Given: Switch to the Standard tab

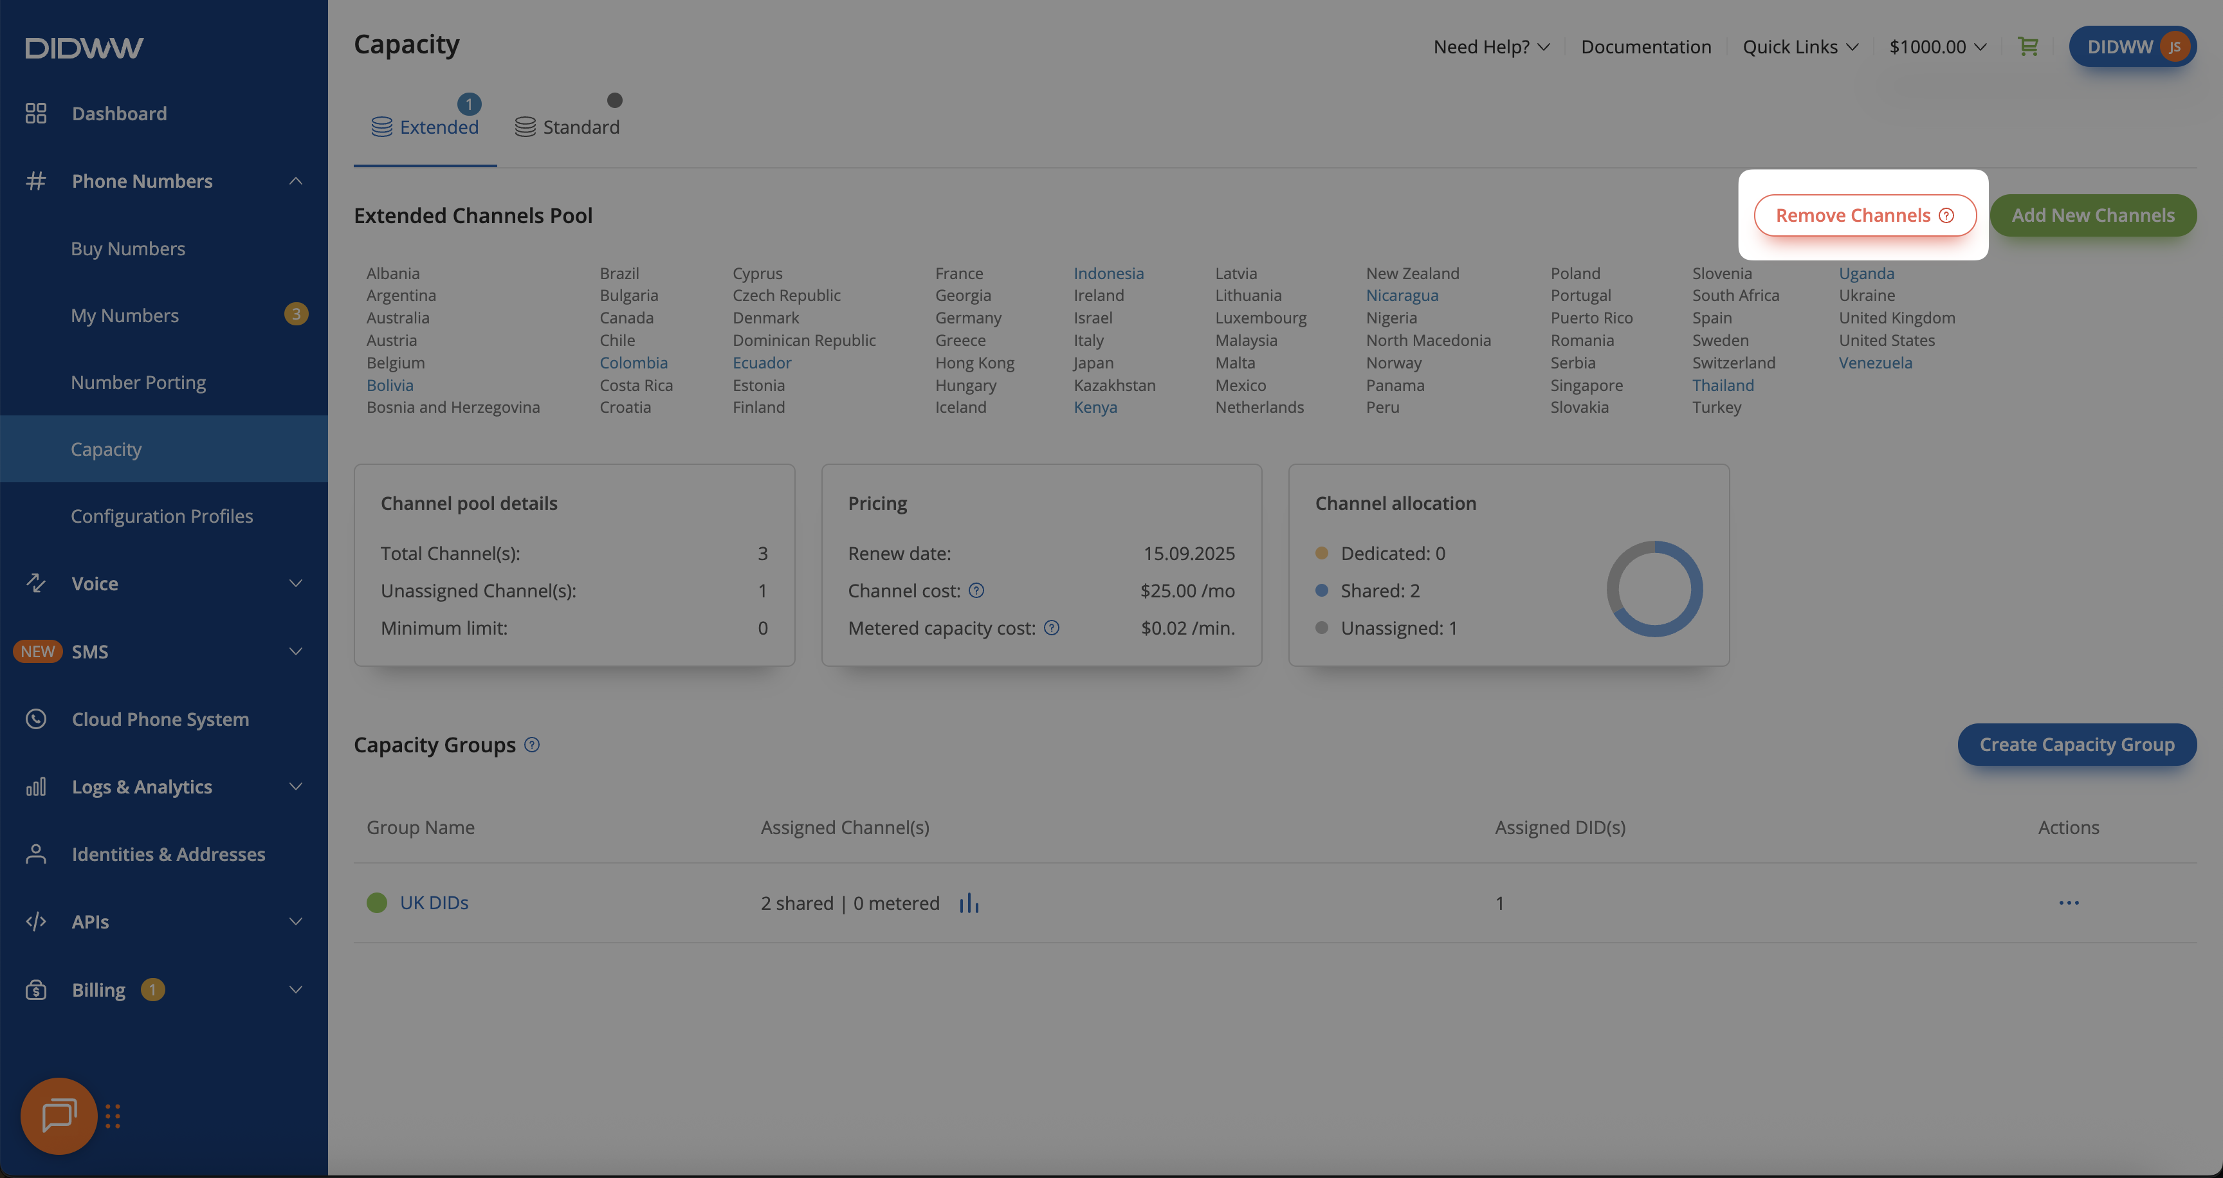Looking at the screenshot, I should coord(567,127).
